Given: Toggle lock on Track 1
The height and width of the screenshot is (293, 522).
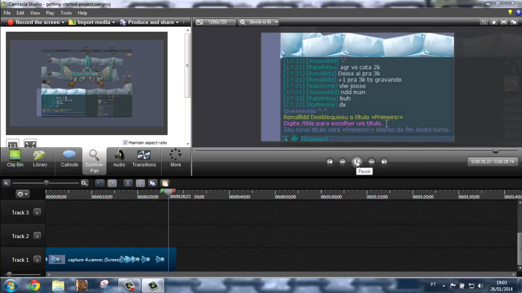Looking at the screenshot, I should [x=37, y=260].
